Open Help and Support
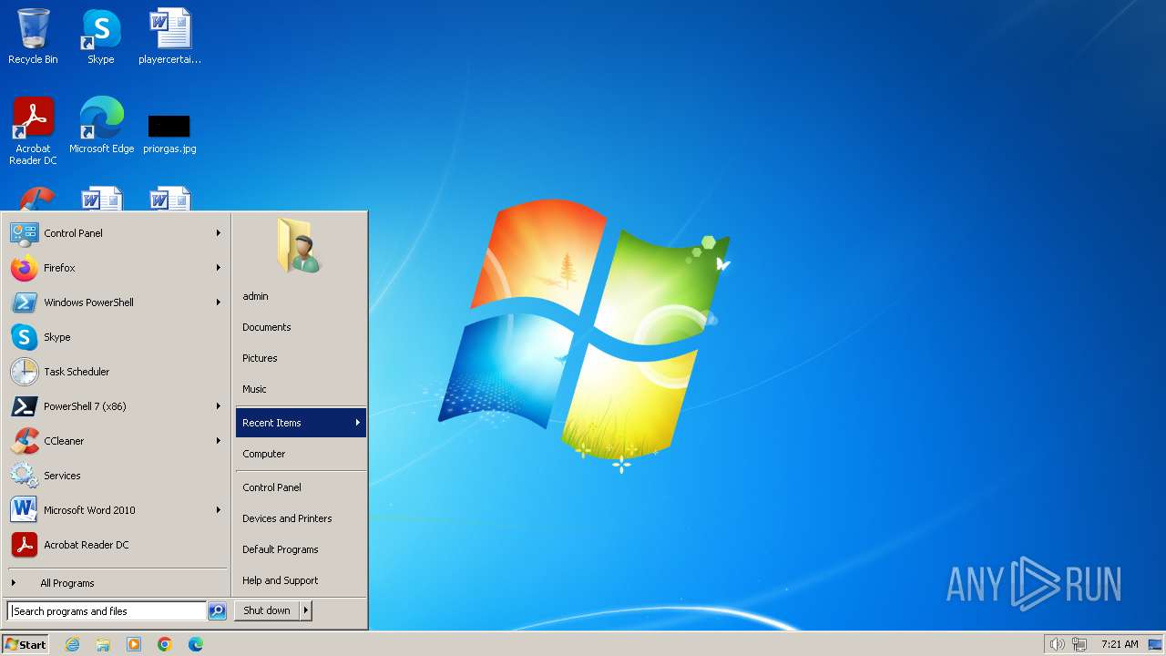The width and height of the screenshot is (1166, 656). pyautogui.click(x=301, y=580)
